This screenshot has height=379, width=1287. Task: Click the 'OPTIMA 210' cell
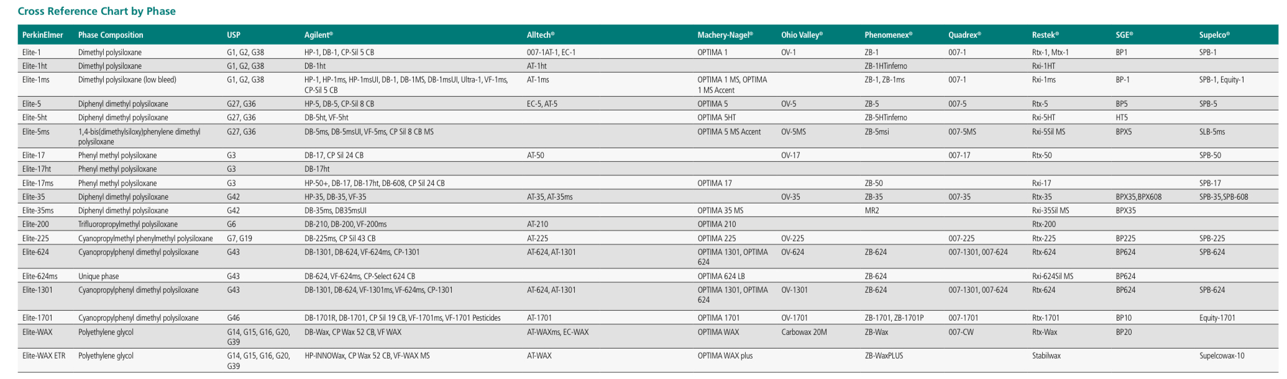pos(717,225)
